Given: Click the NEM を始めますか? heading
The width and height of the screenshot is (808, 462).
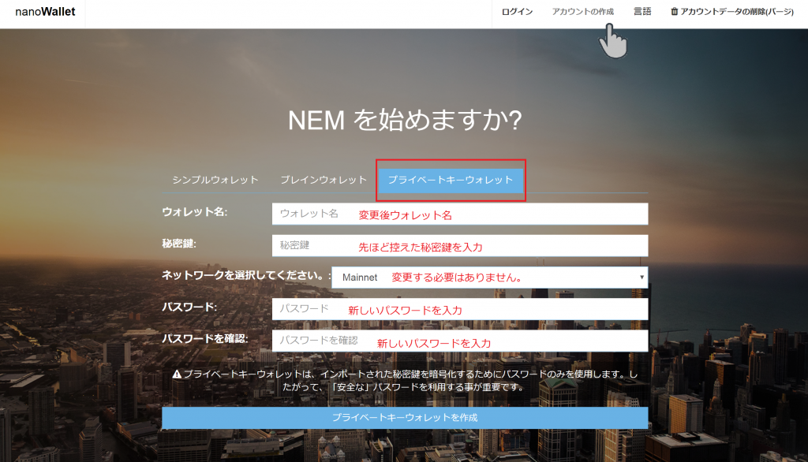Looking at the screenshot, I should tap(405, 120).
